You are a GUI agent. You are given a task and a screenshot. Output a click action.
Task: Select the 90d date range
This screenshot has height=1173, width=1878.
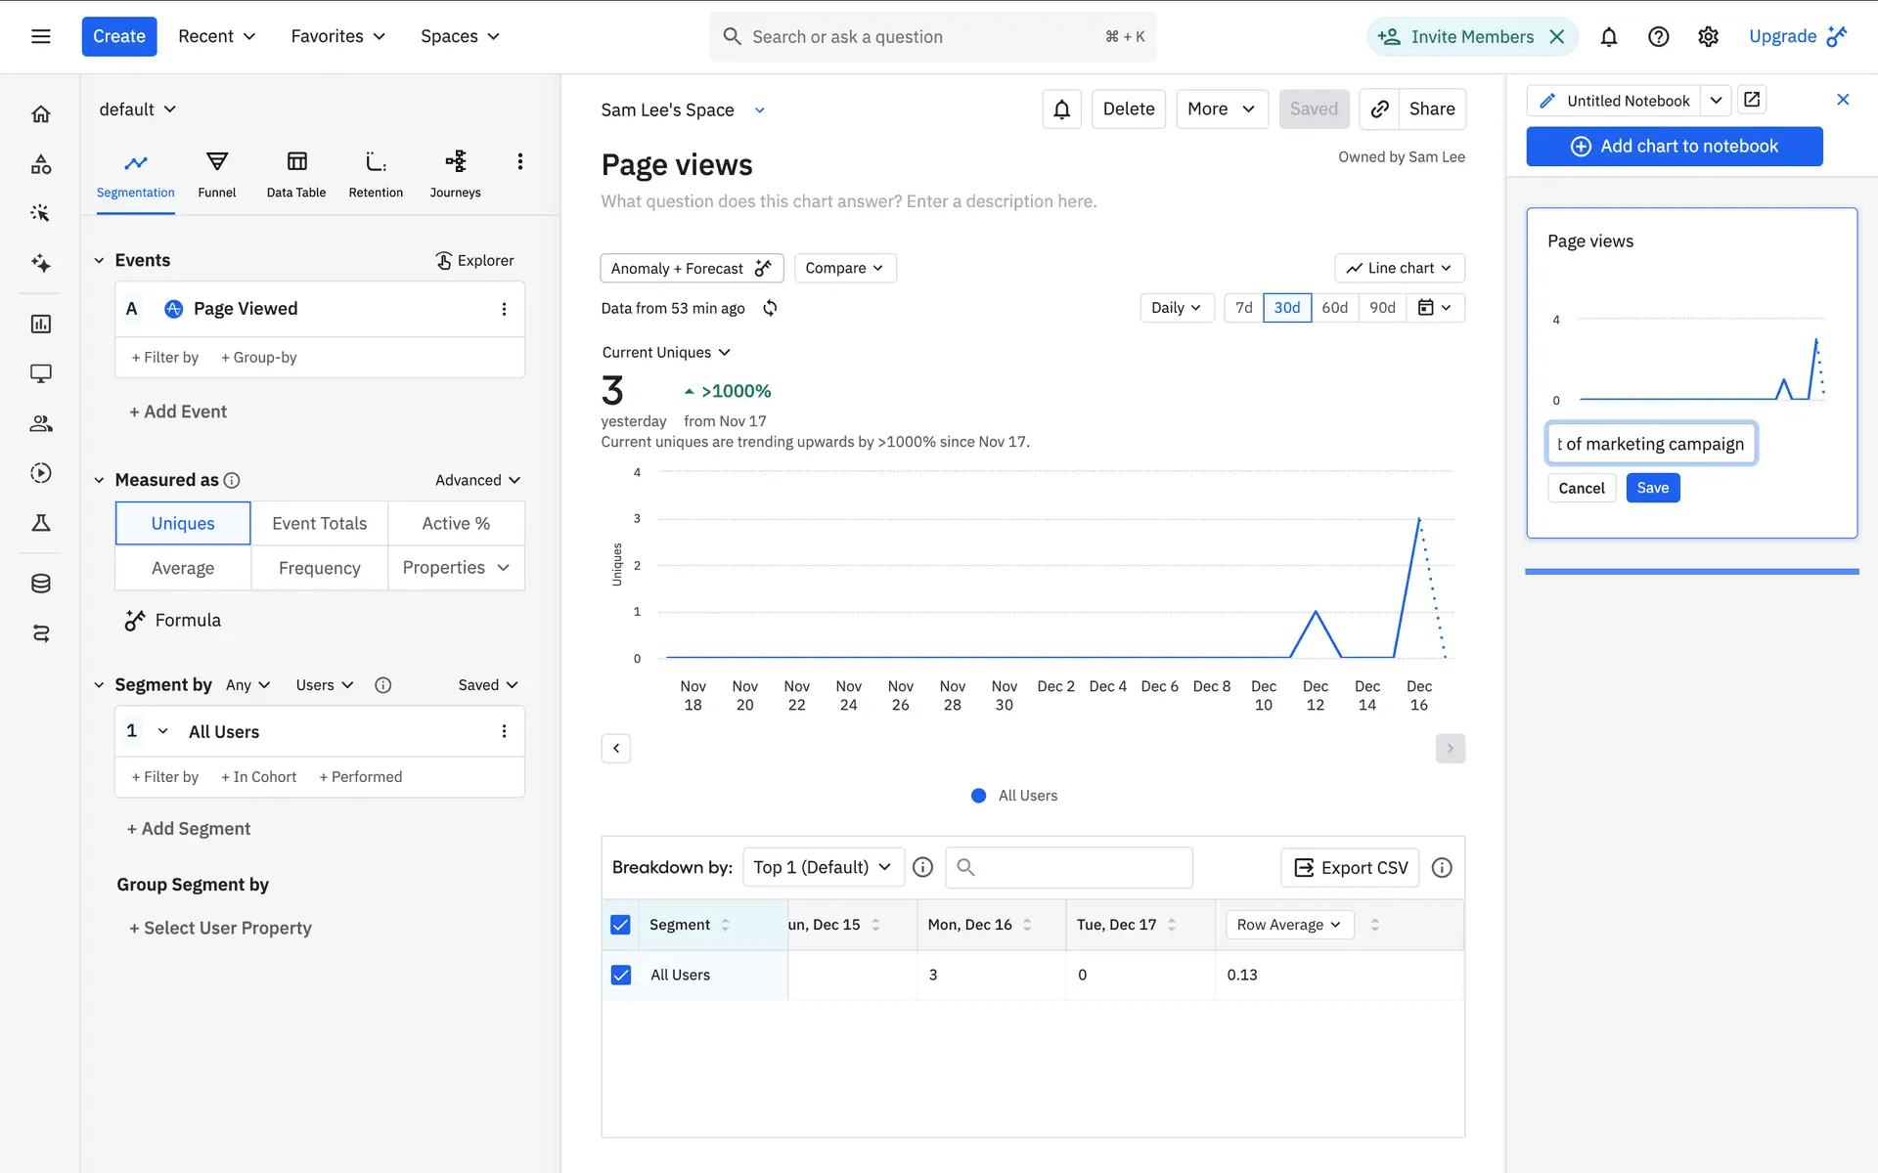pos(1381,308)
